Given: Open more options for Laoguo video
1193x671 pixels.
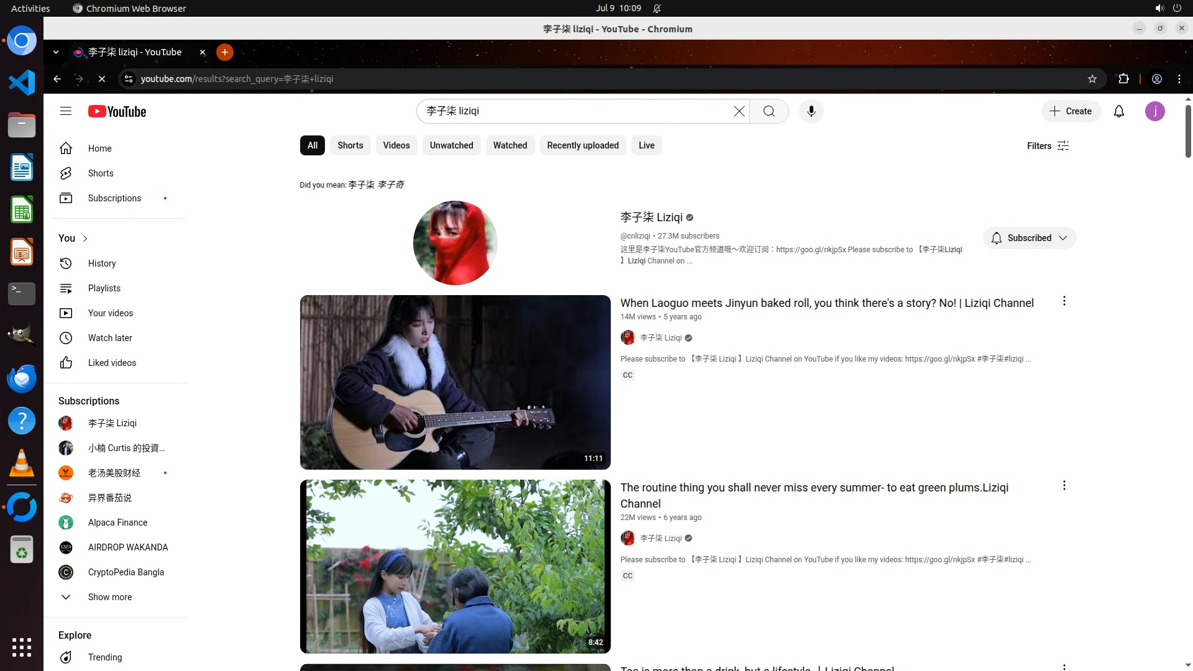Looking at the screenshot, I should pyautogui.click(x=1064, y=301).
